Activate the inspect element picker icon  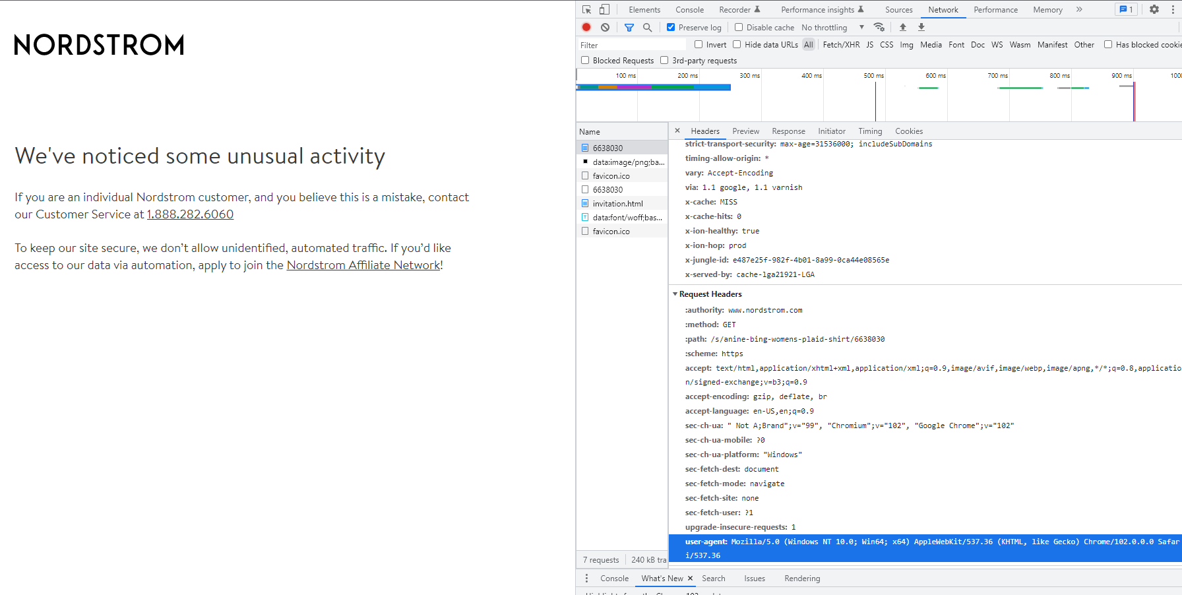tap(586, 9)
